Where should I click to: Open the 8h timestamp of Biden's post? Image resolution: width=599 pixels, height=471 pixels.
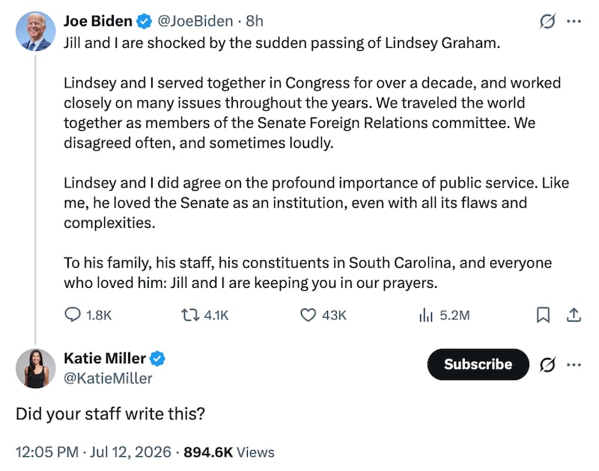(x=255, y=21)
